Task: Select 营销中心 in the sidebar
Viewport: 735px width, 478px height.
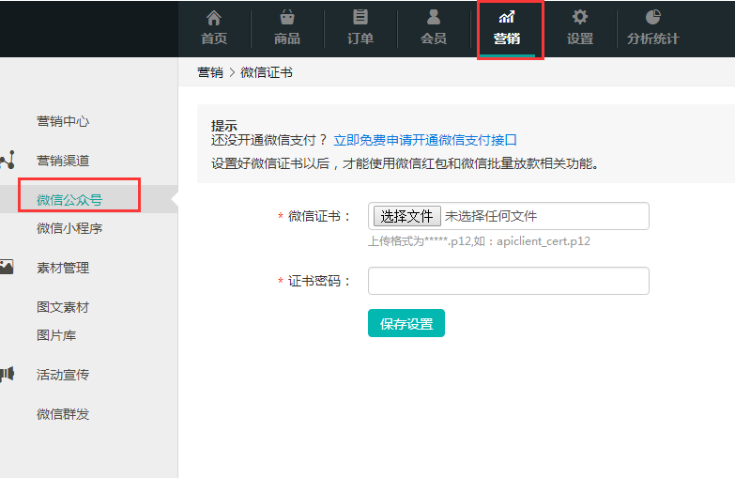Action: [x=63, y=121]
